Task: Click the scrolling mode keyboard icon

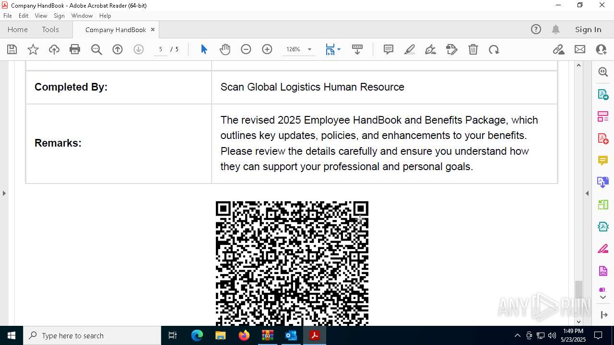Action: pyautogui.click(x=357, y=49)
